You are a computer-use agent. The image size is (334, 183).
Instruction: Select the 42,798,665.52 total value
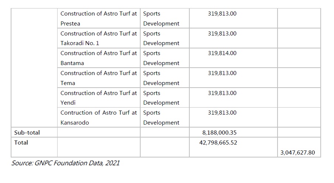point(218,142)
